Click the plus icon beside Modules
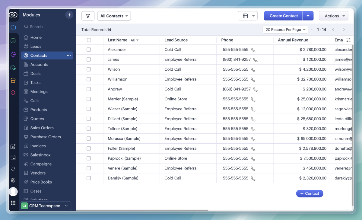Viewport: 362px width, 220px height. pos(69,15)
